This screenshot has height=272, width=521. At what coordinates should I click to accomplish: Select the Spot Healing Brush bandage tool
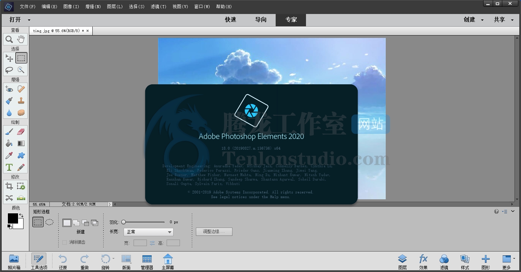[21, 89]
